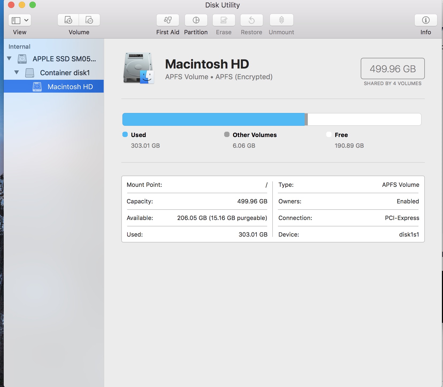Run First Aid via stethoscope icon

coord(168,20)
